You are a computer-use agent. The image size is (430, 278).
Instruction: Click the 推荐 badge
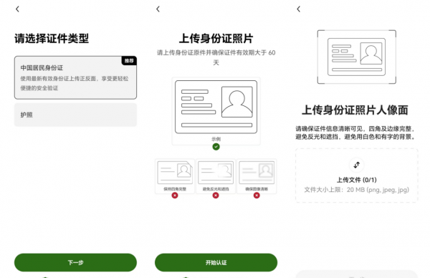tap(129, 61)
